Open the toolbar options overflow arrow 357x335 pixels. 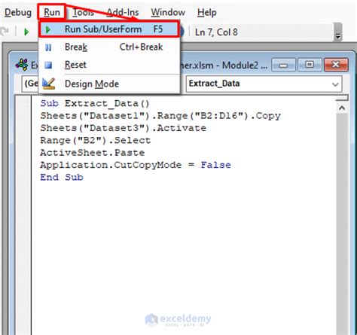tap(338, 36)
